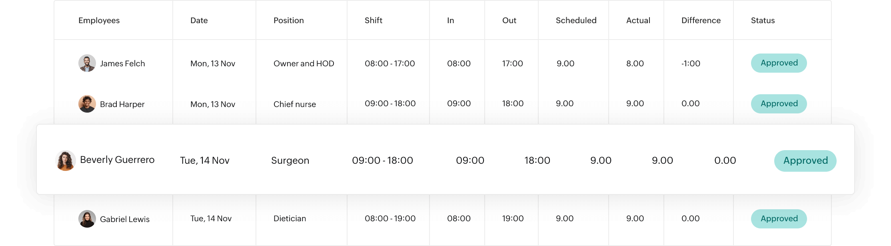Open the James Felch employee name
891x246 pixels.
tap(122, 63)
